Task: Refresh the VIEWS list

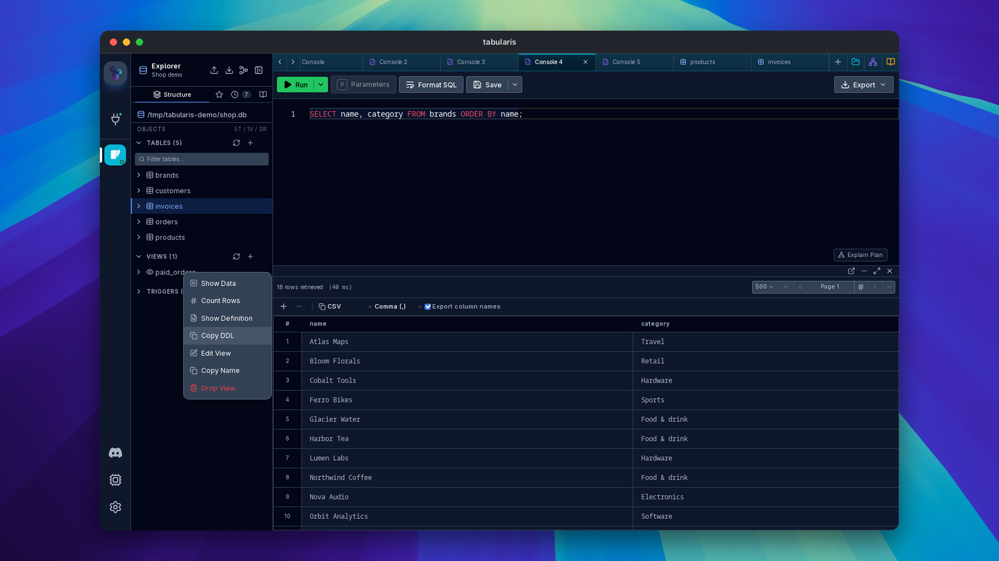Action: [x=236, y=257]
